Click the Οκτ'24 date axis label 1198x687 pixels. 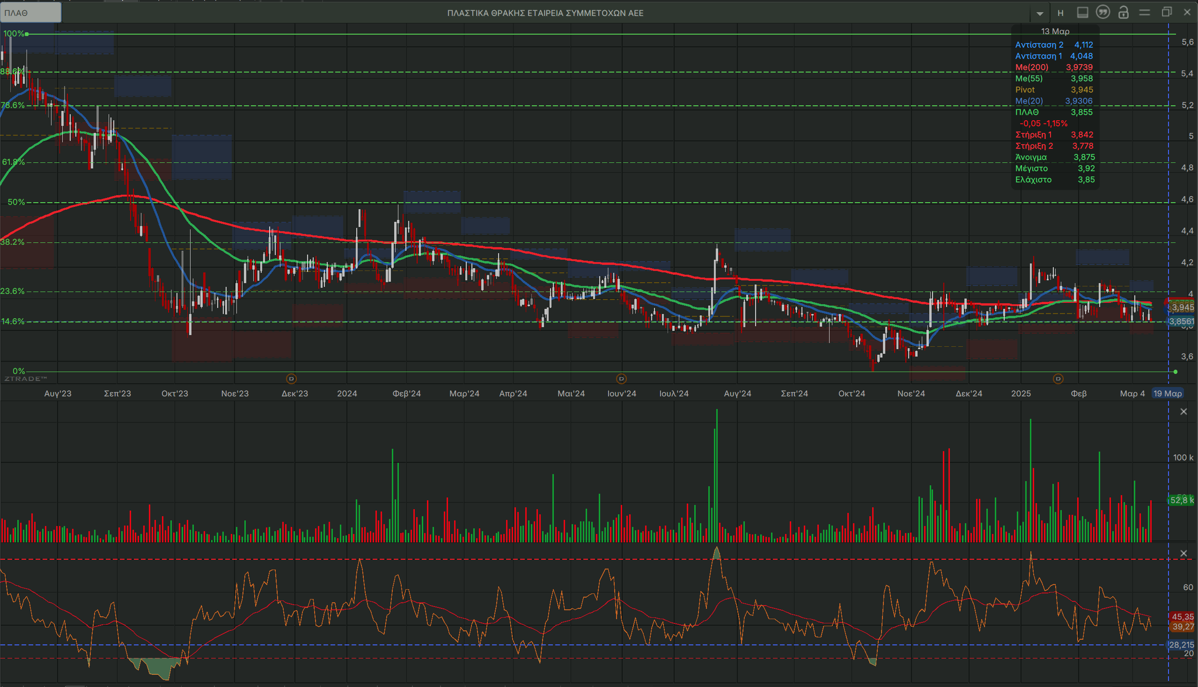pos(852,394)
